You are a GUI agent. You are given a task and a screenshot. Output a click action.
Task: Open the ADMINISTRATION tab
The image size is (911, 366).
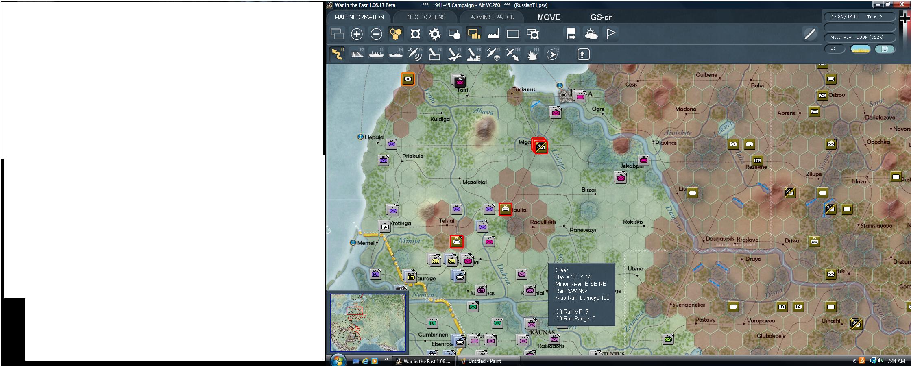coord(493,17)
